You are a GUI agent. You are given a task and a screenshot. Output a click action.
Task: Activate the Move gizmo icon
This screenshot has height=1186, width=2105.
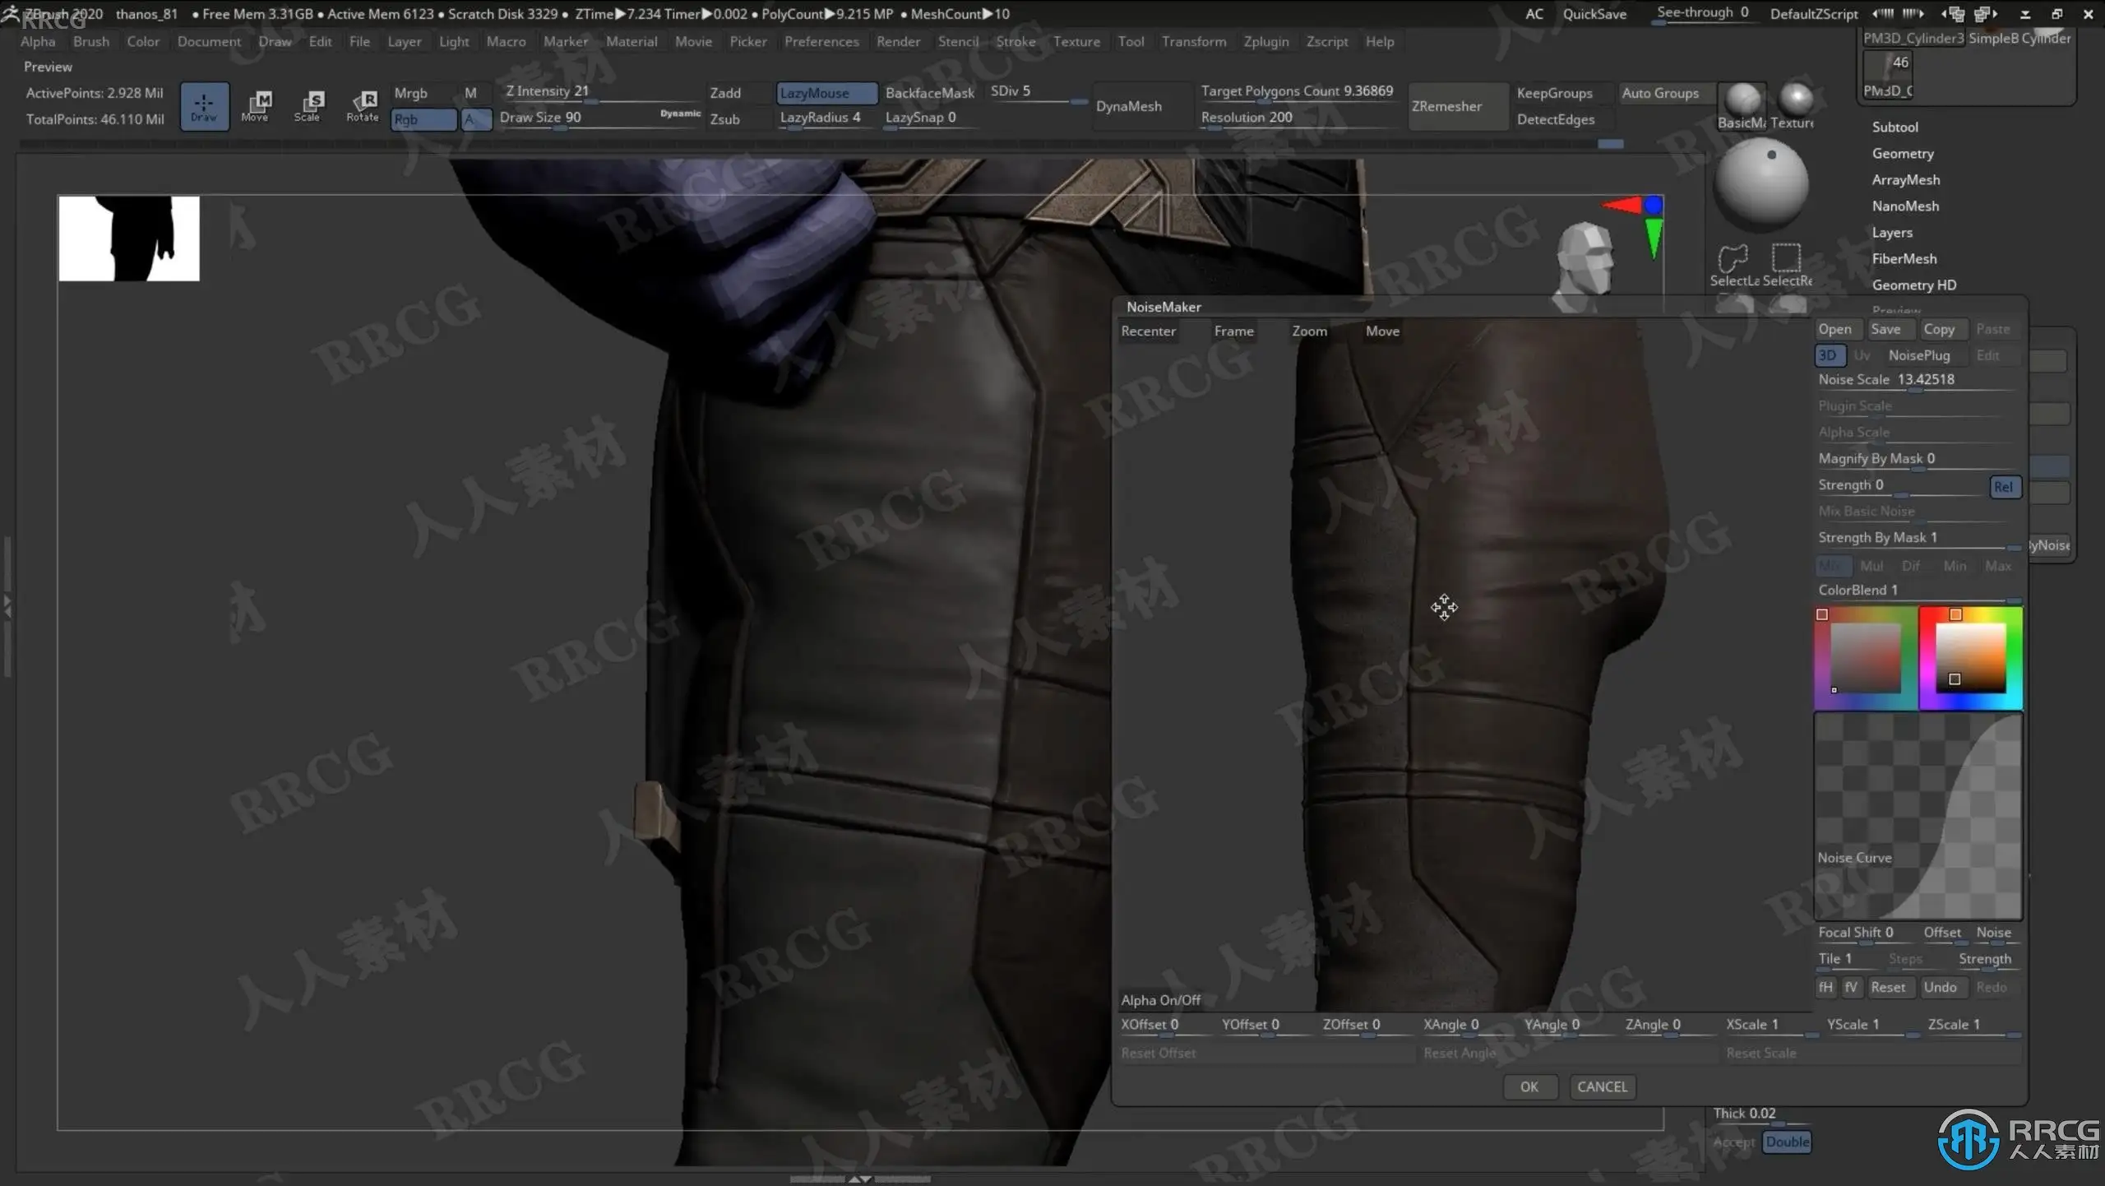click(256, 105)
